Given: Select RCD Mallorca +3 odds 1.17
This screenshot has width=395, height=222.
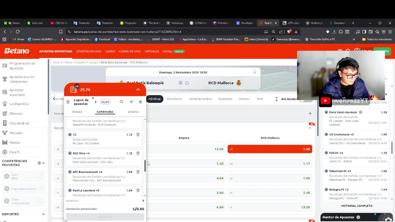Looking at the screenshot, I should pos(270,163).
